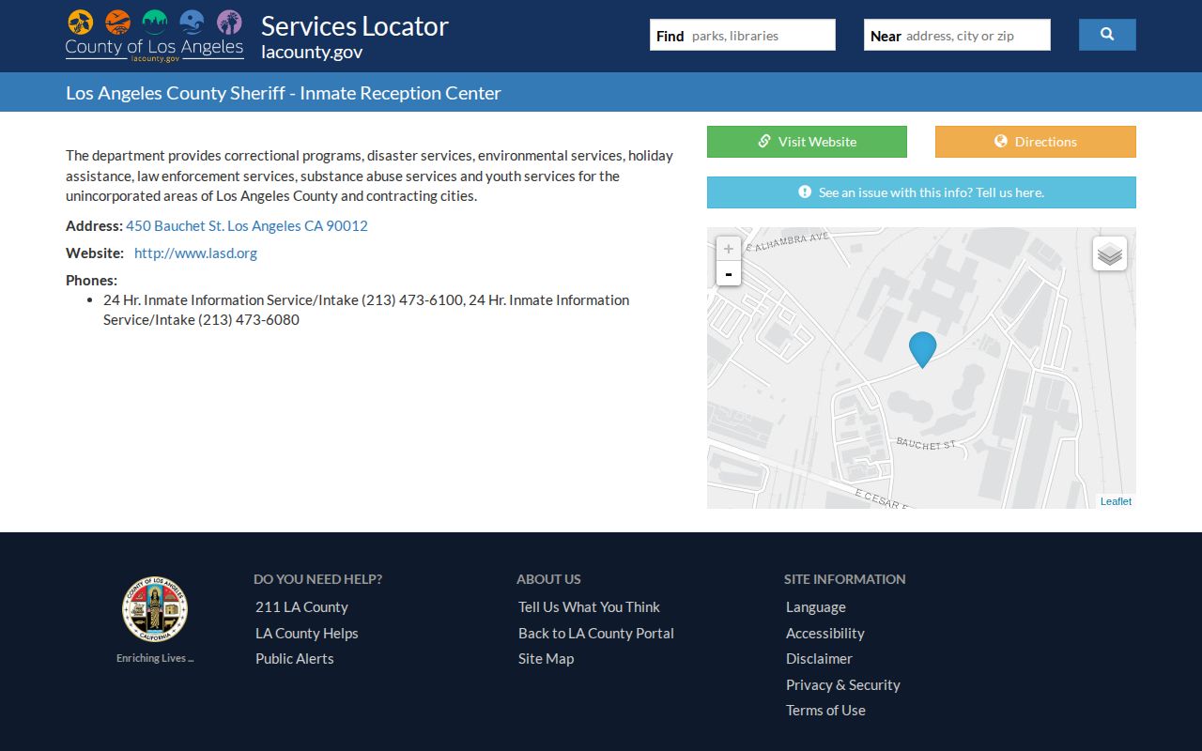Click Tell Us What You Think

pos(589,607)
